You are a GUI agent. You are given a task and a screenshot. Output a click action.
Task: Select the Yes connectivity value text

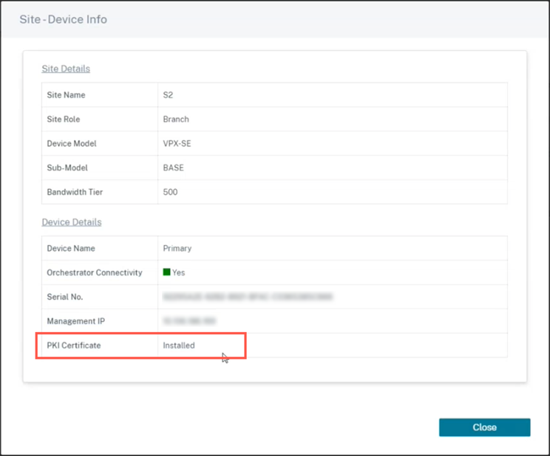point(179,272)
